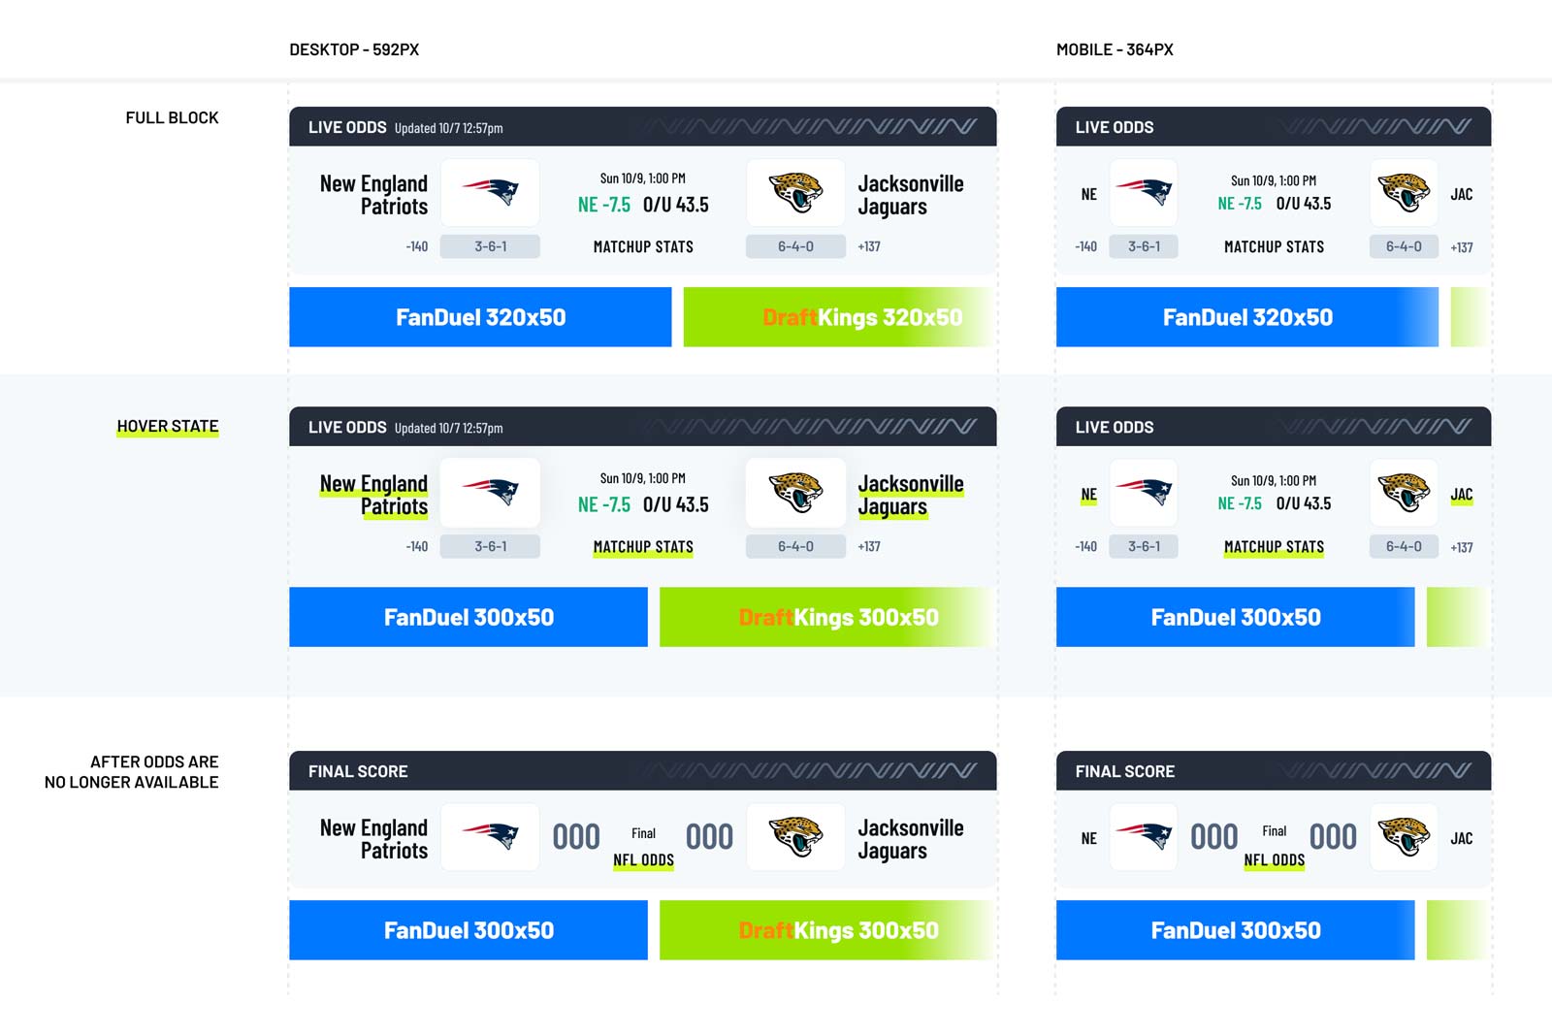Click the 3-6-1 record pill in the desktop full block
The image size is (1552, 1035).
point(490,246)
